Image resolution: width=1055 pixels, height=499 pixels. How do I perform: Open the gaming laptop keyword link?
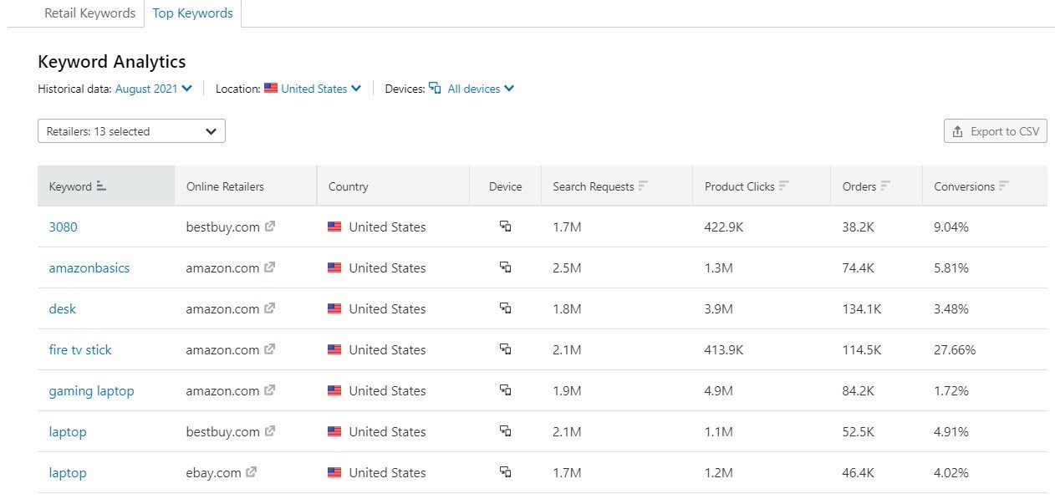point(91,390)
